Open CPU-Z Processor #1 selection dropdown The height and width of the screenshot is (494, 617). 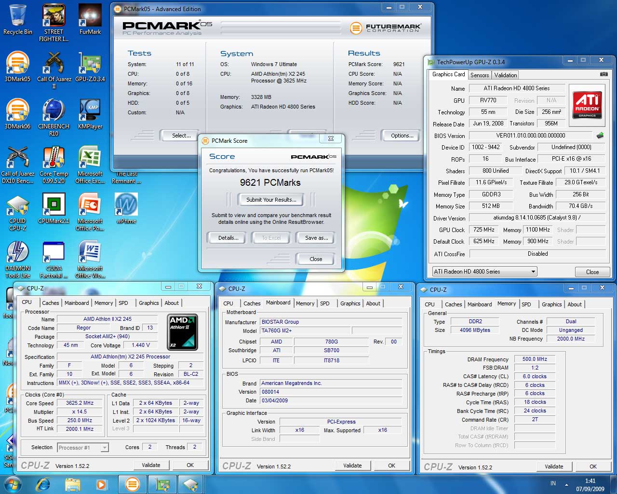tap(83, 448)
